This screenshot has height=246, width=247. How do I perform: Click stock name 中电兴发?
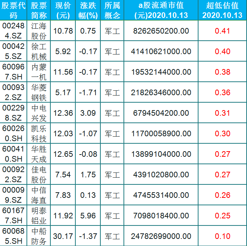[x=38, y=113]
